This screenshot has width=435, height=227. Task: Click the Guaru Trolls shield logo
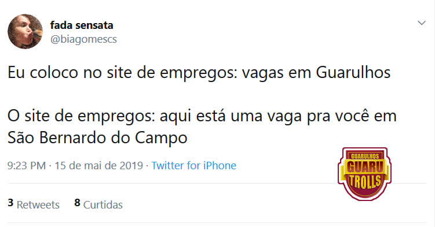364,174
